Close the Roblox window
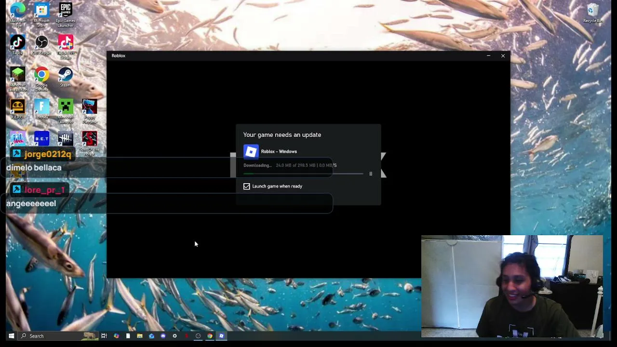 tap(503, 55)
